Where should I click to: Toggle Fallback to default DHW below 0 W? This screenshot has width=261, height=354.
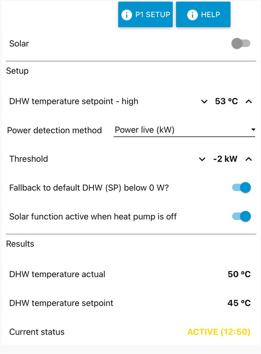click(242, 187)
